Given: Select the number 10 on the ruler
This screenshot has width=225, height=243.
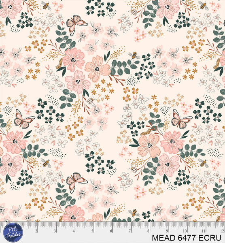Looking at the screenshot, I should (185, 231).
